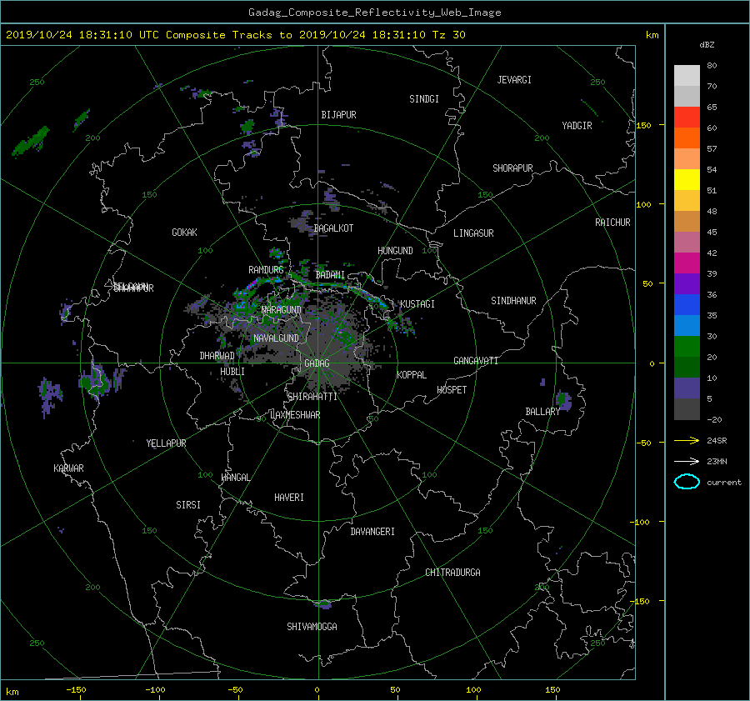Click the white 23MN track arrow legend
Viewport: 750px width, 701px height.
(687, 461)
